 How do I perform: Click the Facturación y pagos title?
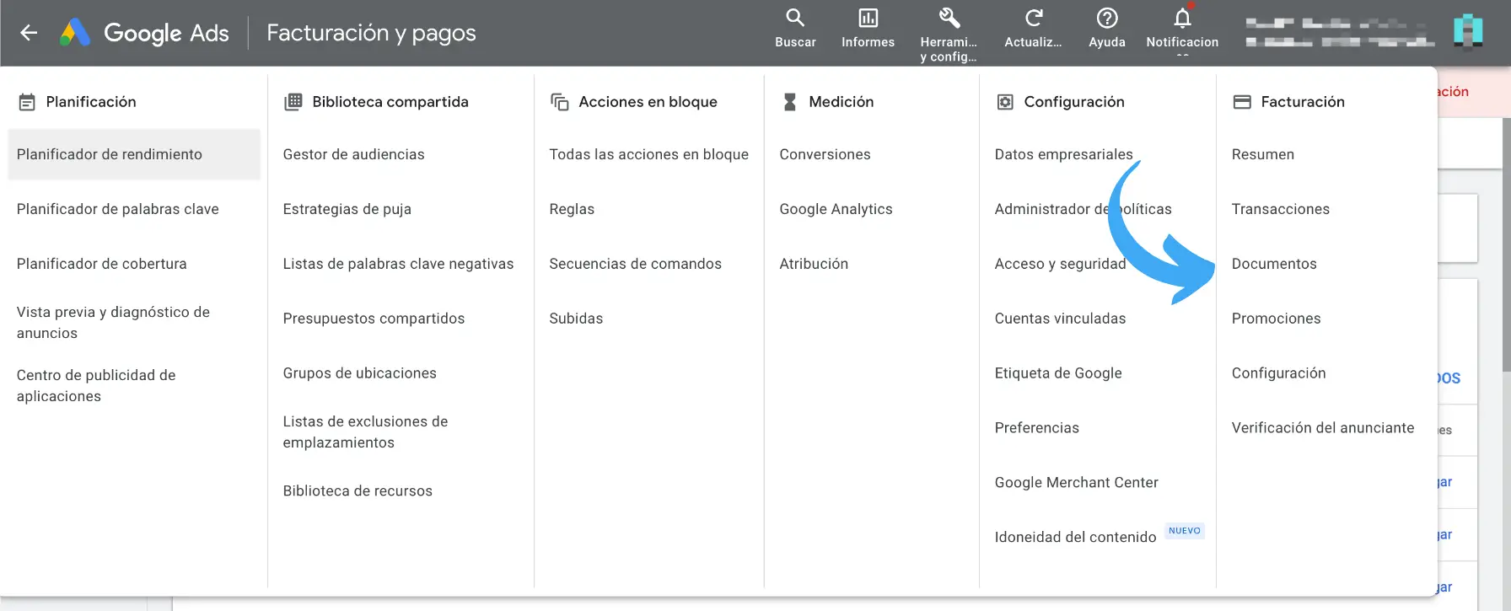pyautogui.click(x=371, y=33)
